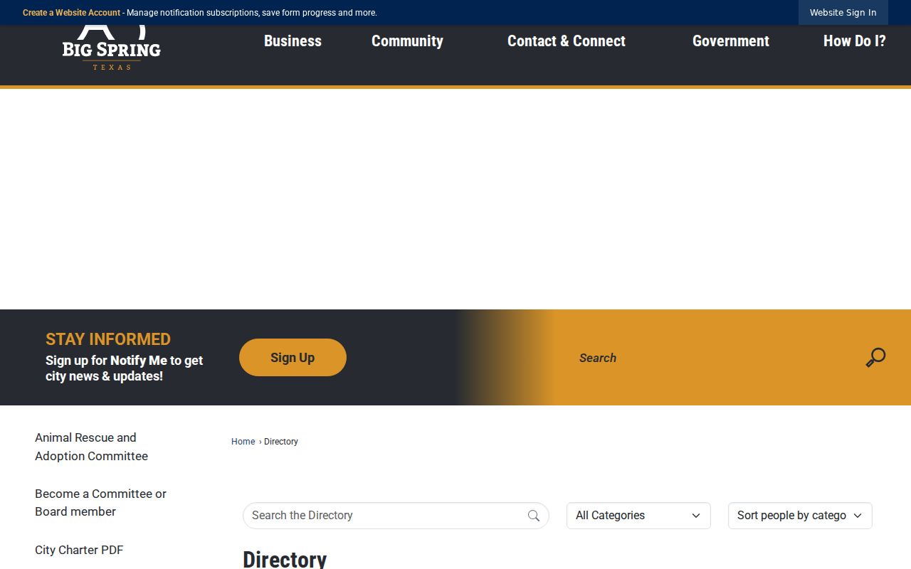Open Become a Committee or Board member
911x569 pixels.
click(x=100, y=502)
